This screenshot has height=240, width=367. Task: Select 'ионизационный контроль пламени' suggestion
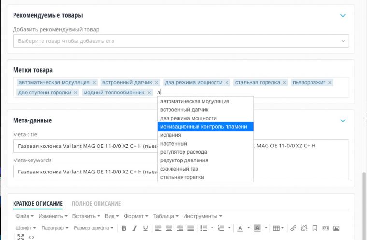[205, 127]
